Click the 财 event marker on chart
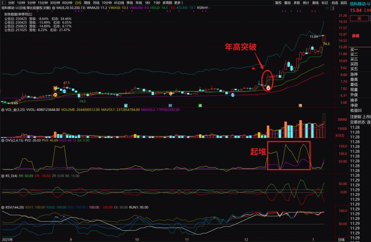 [170, 106]
